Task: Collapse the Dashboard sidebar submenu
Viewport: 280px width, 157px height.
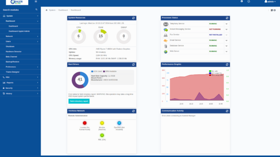Action: [x=21, y=21]
